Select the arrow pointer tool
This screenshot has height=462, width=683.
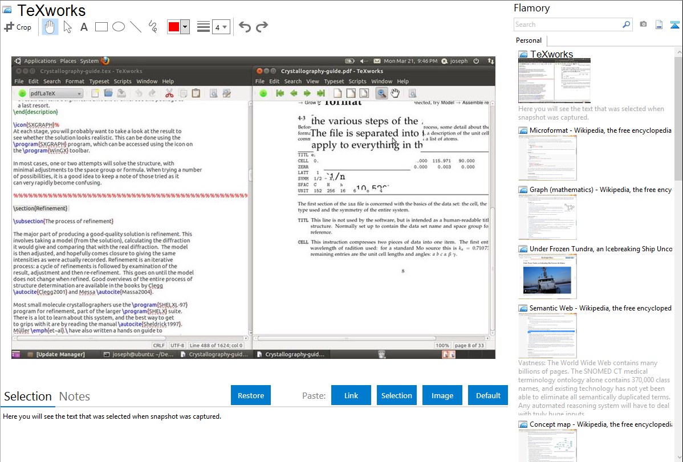pos(67,27)
